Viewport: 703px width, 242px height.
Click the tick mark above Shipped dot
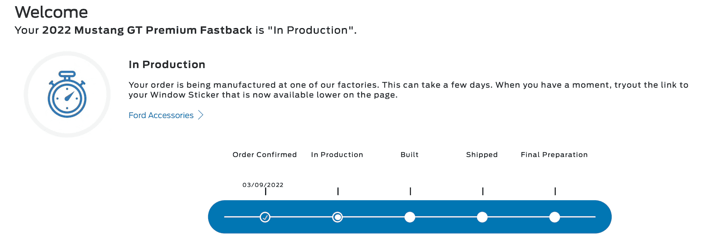483,191
